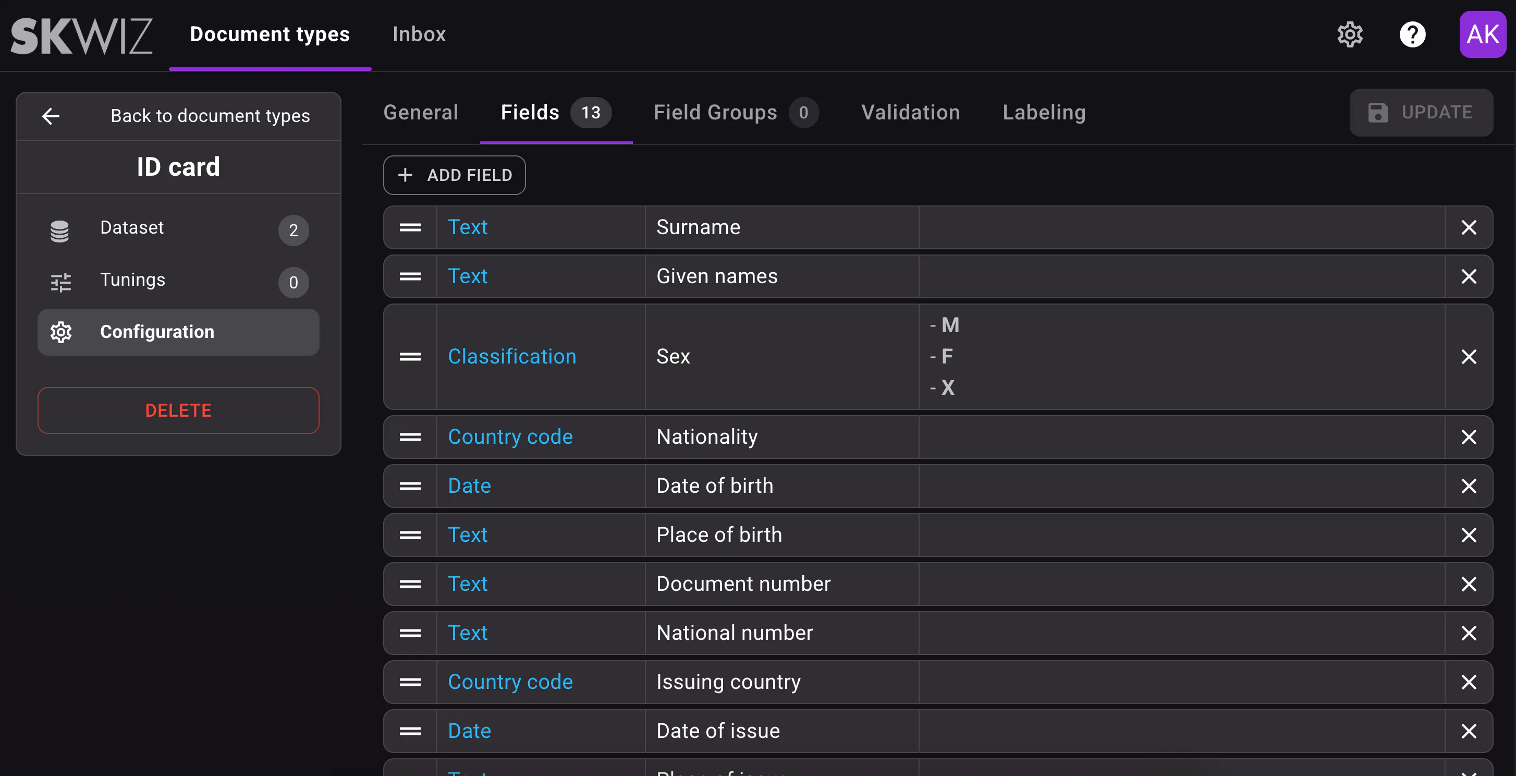Click the SKWIZ logo
1516x776 pixels.
tap(81, 35)
